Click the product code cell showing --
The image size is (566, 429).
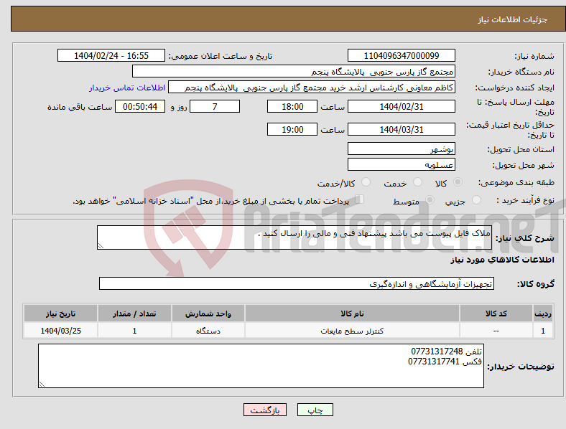click(x=496, y=331)
